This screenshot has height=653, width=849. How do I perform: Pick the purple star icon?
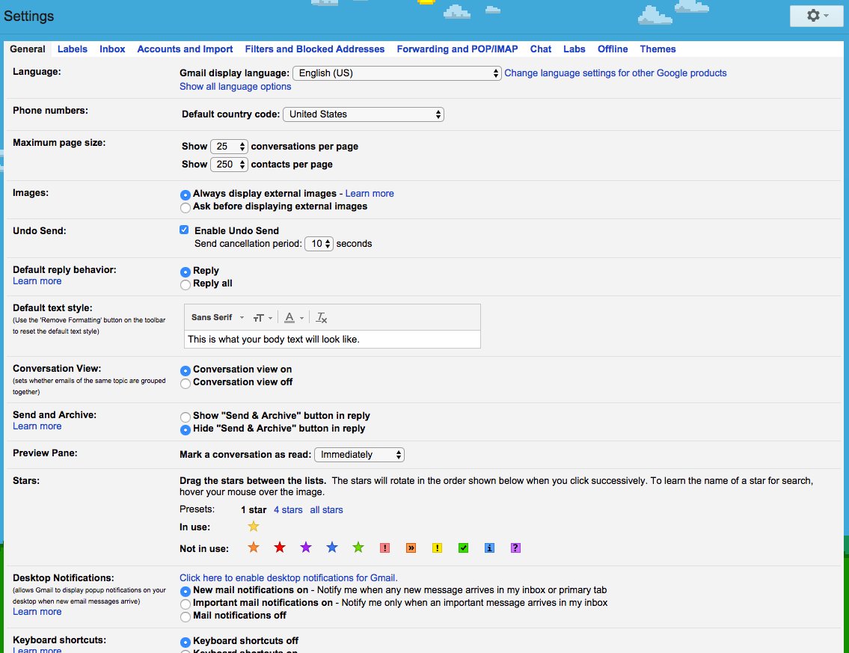click(306, 548)
